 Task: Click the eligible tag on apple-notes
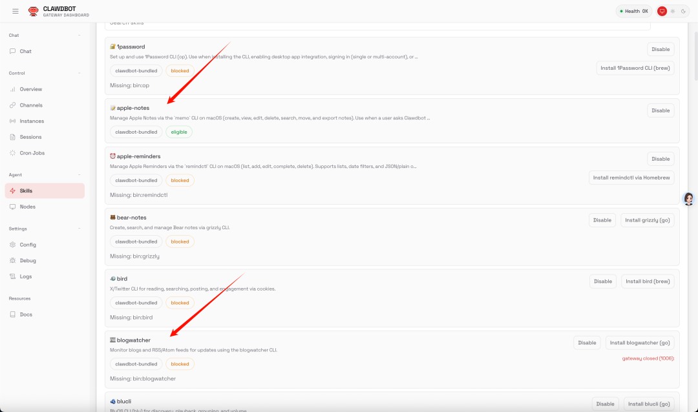click(x=179, y=132)
